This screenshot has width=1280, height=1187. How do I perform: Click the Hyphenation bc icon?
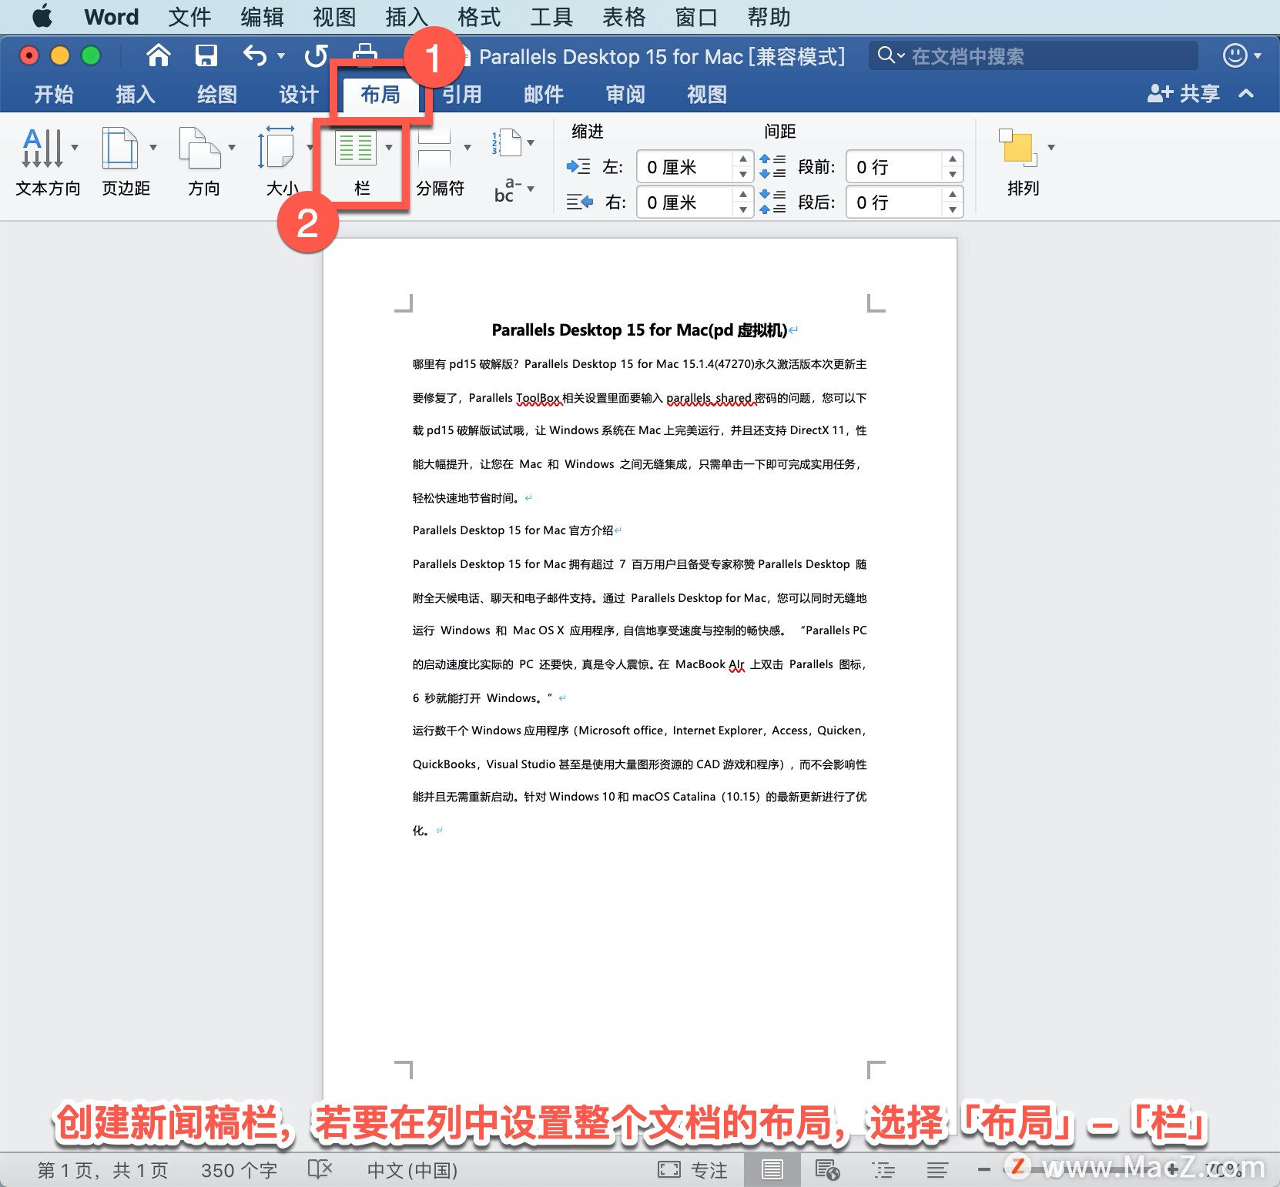[507, 190]
